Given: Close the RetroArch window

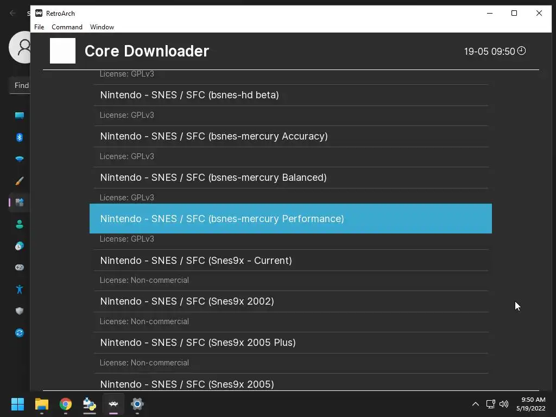Looking at the screenshot, I should (x=539, y=13).
